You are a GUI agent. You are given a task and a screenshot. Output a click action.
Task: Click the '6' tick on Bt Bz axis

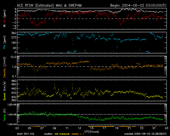15,9
